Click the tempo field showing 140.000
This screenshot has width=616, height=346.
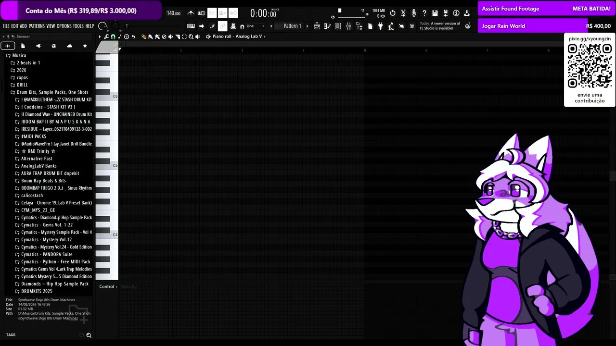174,13
